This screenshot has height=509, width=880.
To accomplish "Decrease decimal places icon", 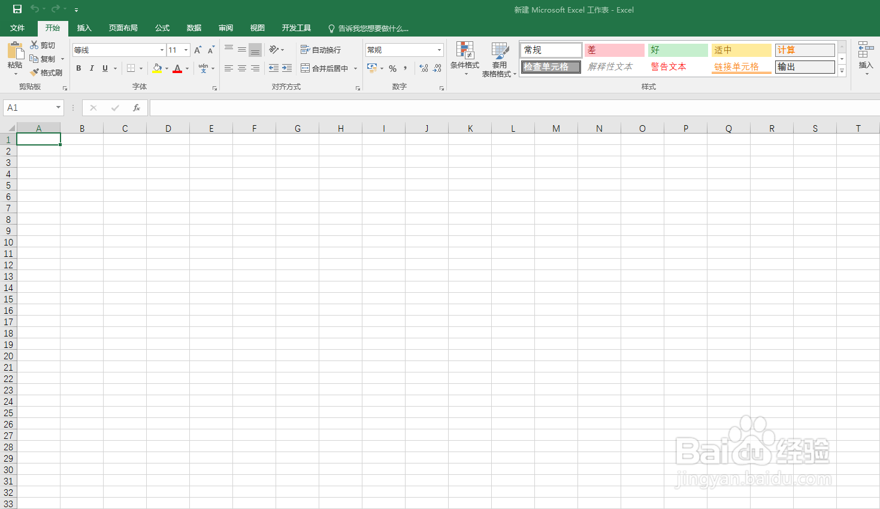I will pyautogui.click(x=437, y=68).
